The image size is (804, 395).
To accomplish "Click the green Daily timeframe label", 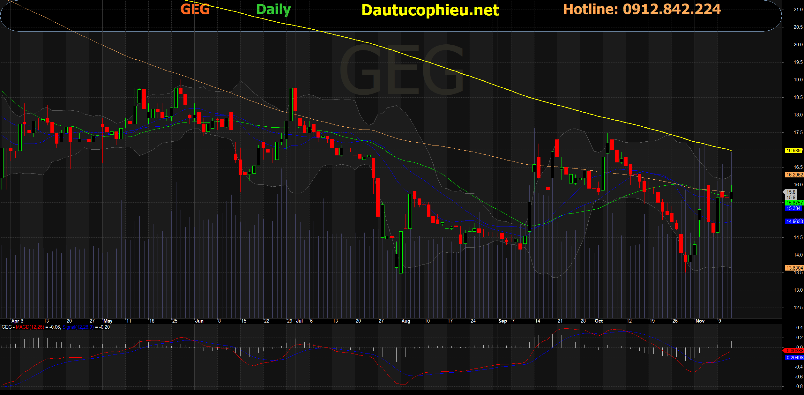I will [x=273, y=10].
